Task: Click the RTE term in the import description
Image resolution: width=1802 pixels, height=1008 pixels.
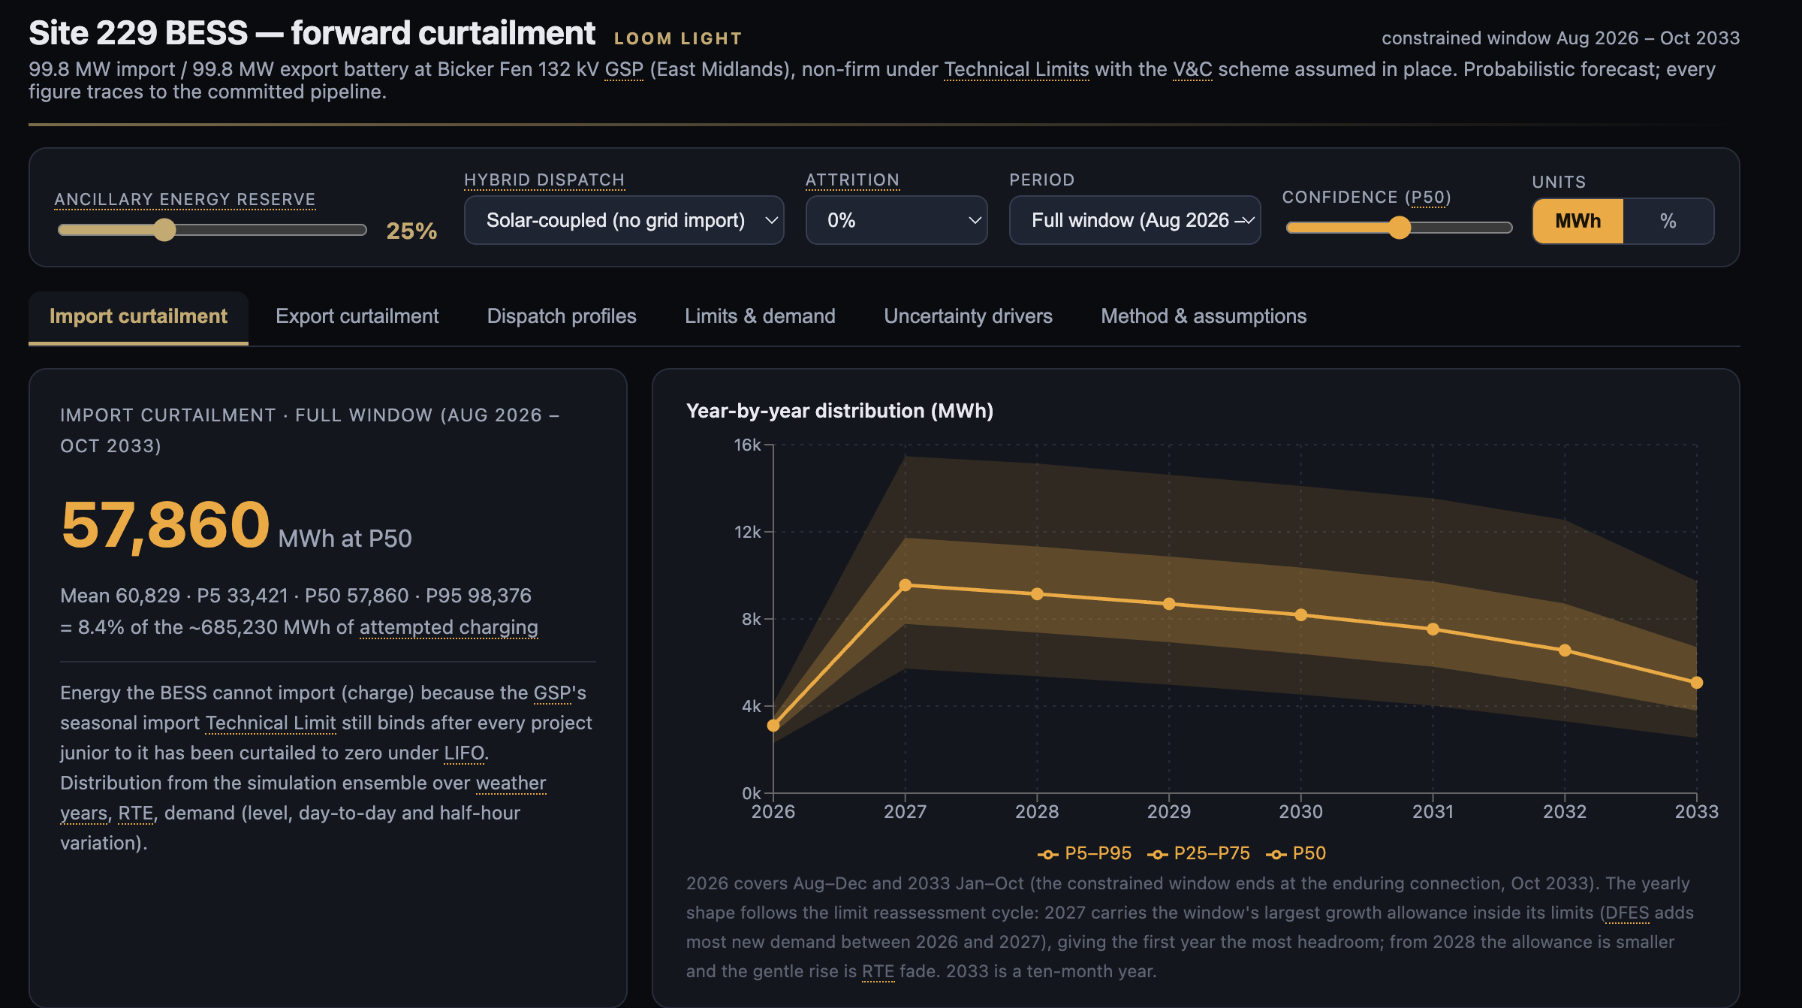Action: coord(135,813)
